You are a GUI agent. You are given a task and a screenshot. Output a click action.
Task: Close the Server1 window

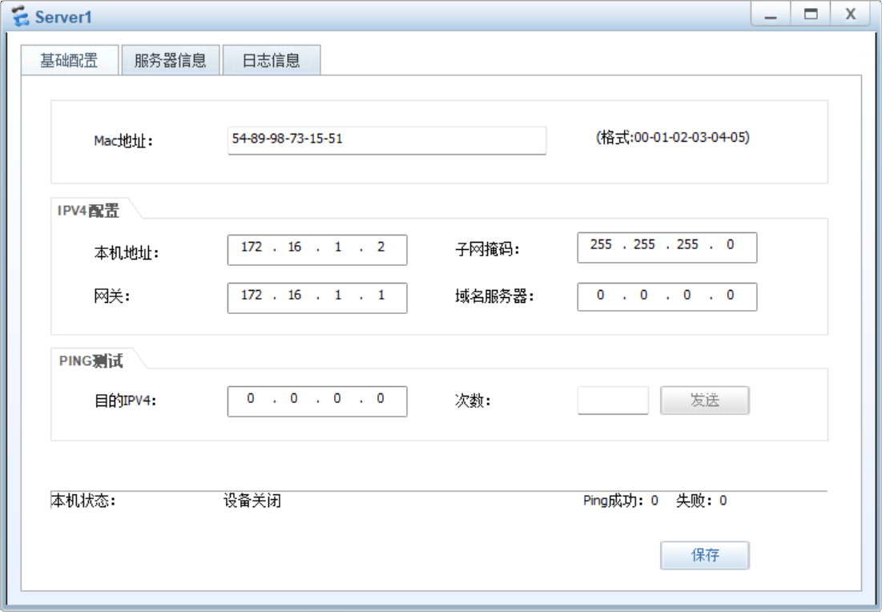coord(851,14)
